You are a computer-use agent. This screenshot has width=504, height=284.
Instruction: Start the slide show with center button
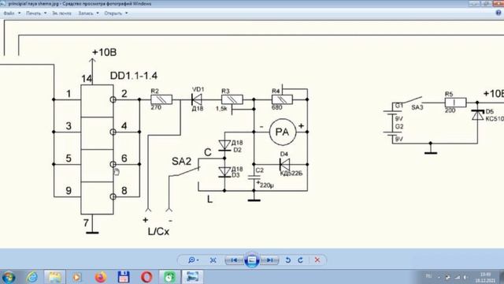click(x=252, y=260)
